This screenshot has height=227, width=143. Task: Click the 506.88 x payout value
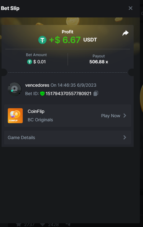coord(99,62)
